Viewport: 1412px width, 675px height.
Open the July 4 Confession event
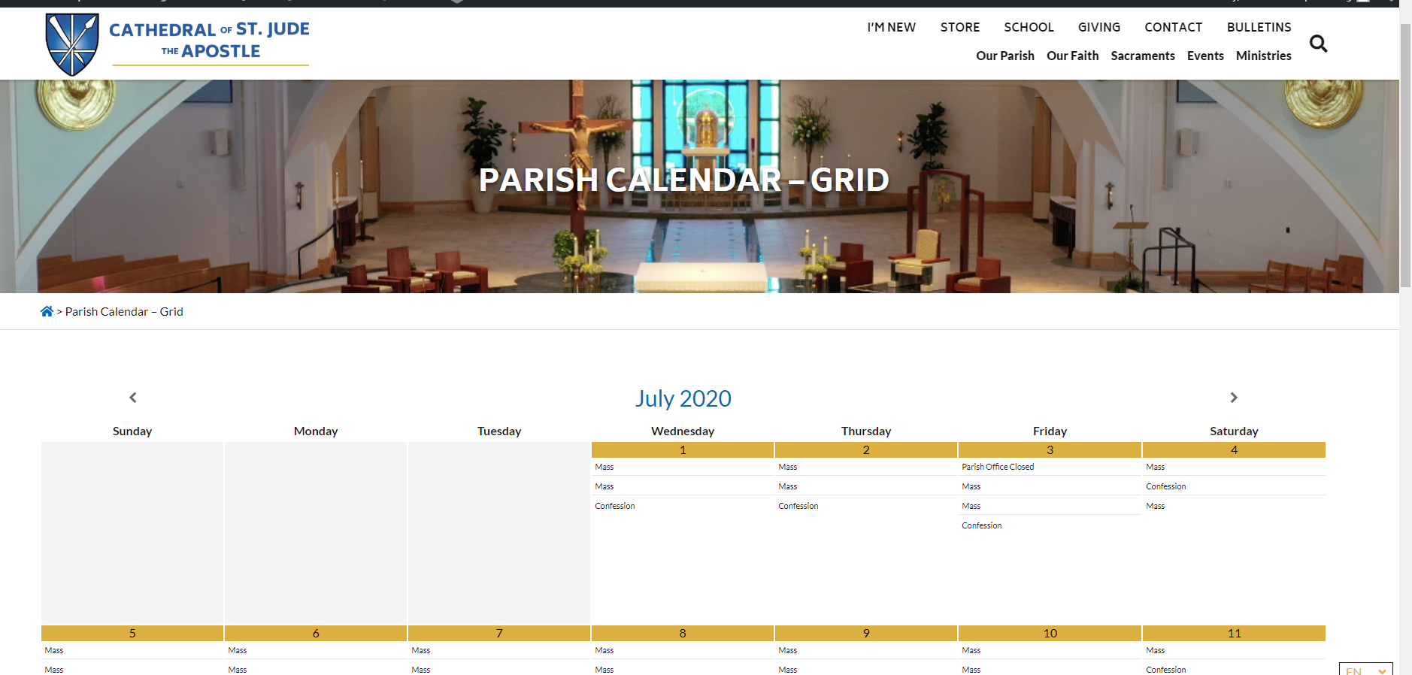1165,486
